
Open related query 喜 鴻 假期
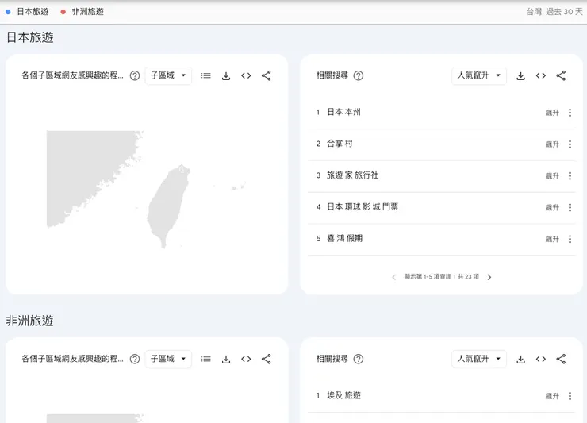coord(345,238)
